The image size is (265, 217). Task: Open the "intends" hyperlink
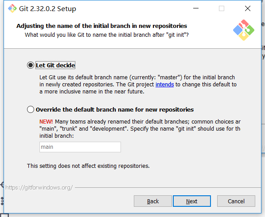tap(164, 85)
